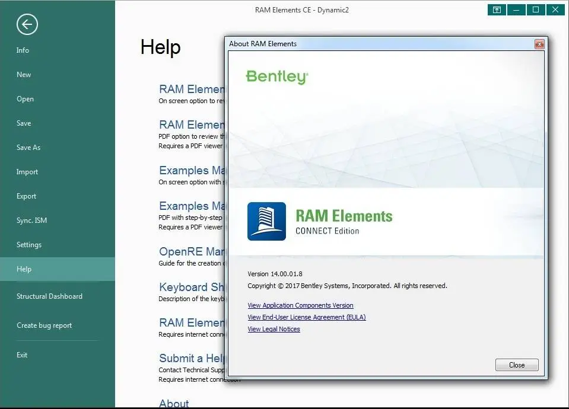Open the OpenRE Manual help entry
569x409 pixels.
(192, 252)
